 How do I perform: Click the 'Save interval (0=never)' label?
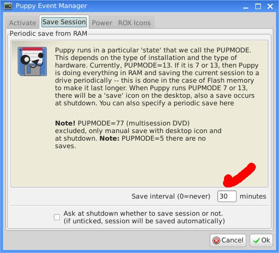171,196
